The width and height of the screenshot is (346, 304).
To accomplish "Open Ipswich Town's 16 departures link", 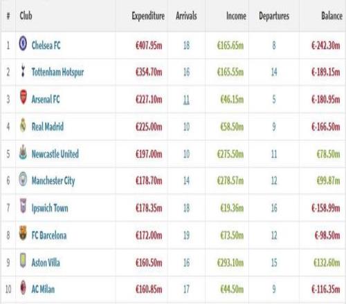I will [x=274, y=208].
